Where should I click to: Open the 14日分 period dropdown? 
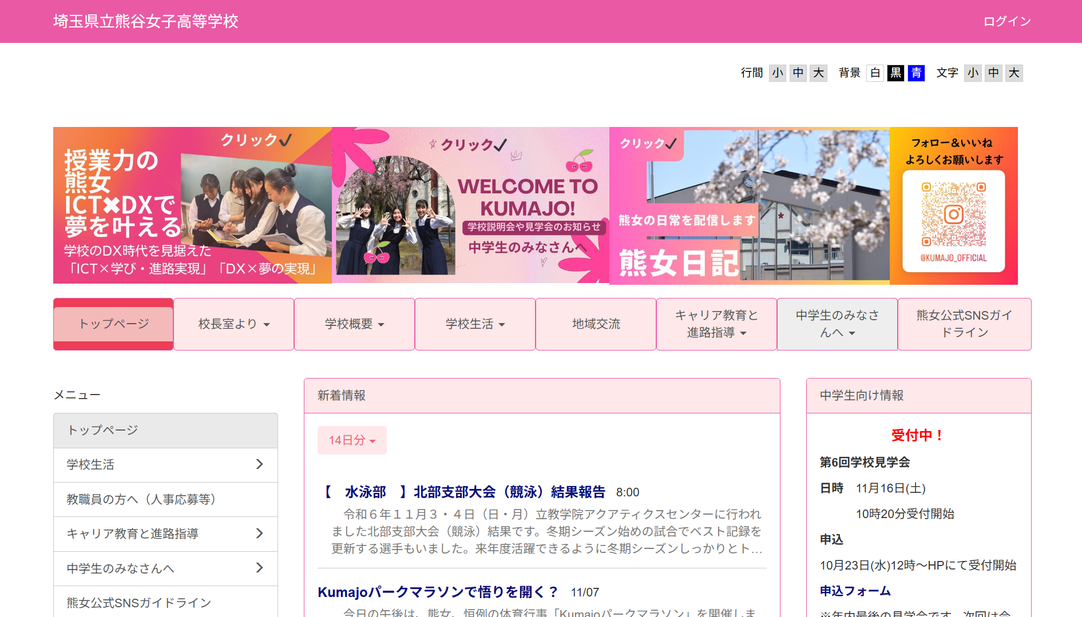[x=352, y=440]
